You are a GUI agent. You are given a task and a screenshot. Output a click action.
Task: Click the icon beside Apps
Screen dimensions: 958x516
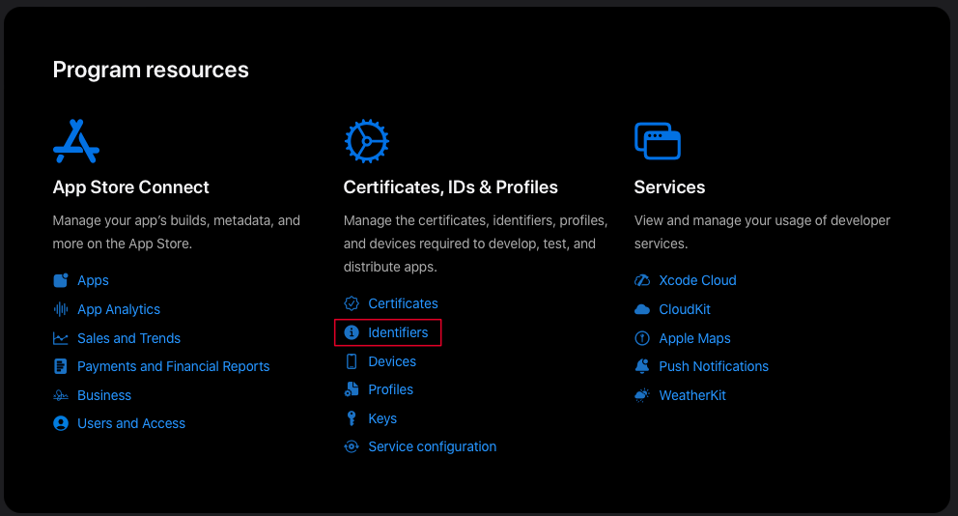pos(61,280)
